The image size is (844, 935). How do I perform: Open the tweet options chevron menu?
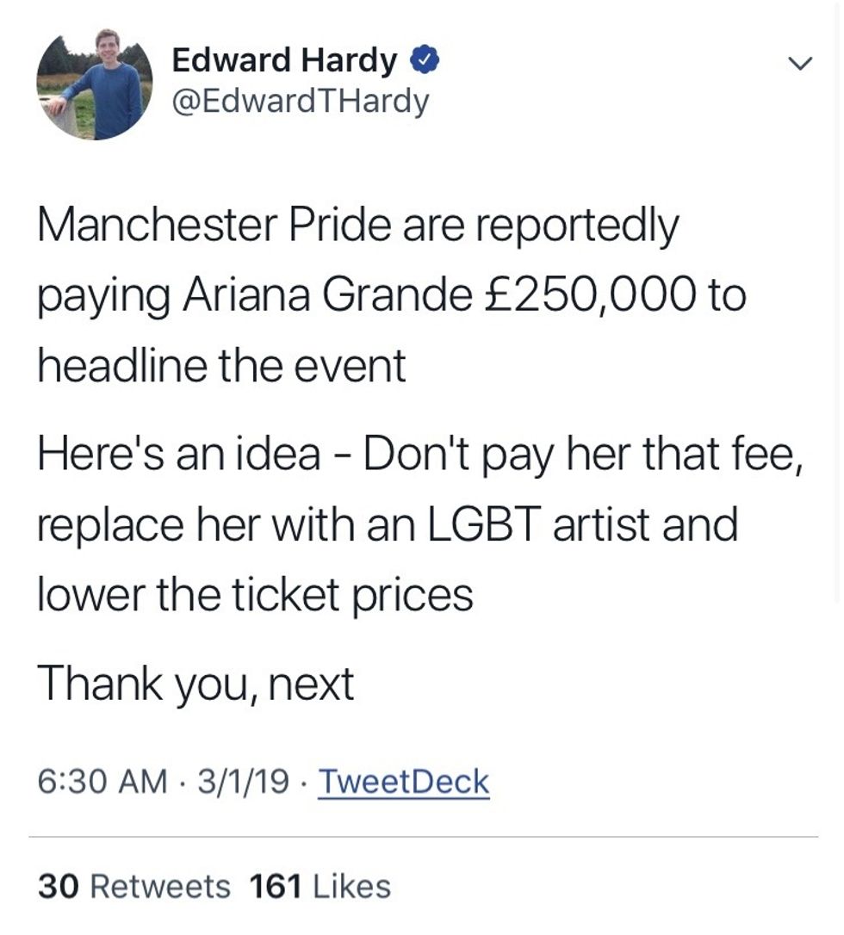point(801,64)
